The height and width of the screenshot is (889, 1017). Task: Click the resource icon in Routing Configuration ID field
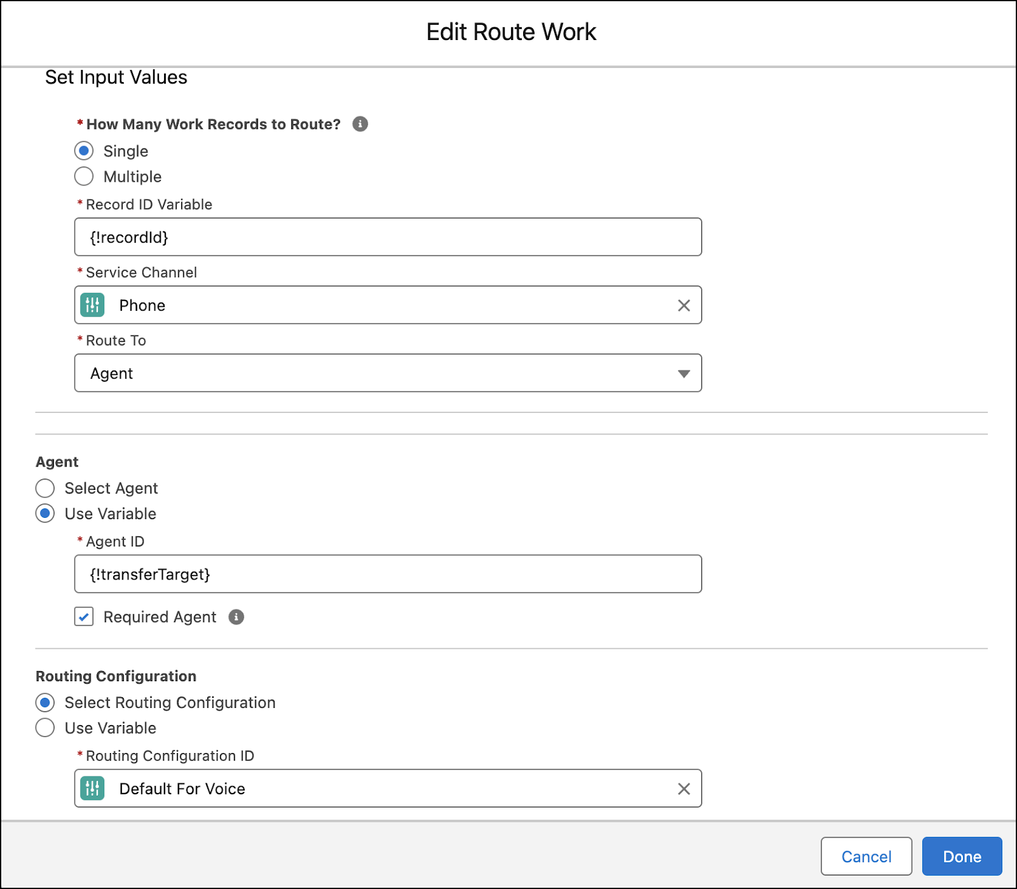92,789
